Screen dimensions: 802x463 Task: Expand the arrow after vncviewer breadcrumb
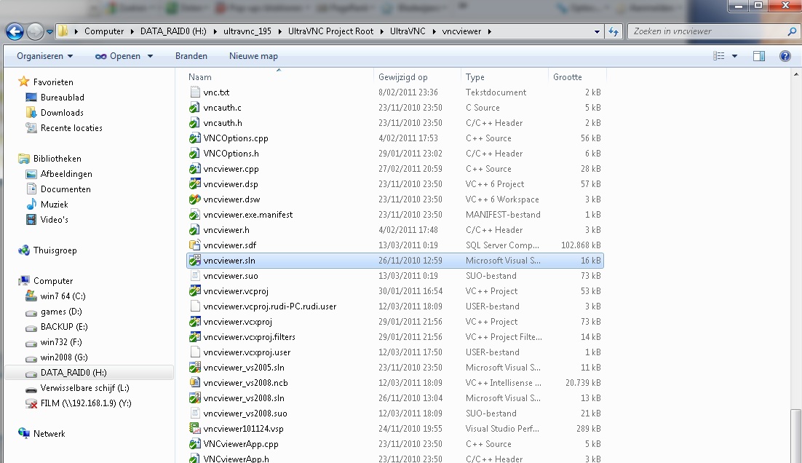pyautogui.click(x=490, y=32)
